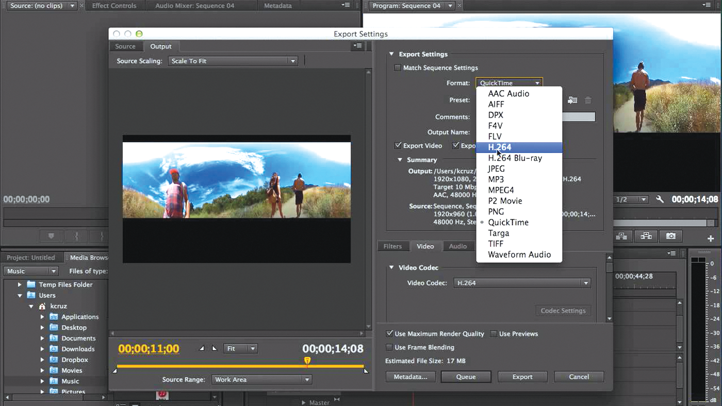The height and width of the screenshot is (406, 722).
Task: Cancel the Export Settings dialog
Action: (x=579, y=377)
